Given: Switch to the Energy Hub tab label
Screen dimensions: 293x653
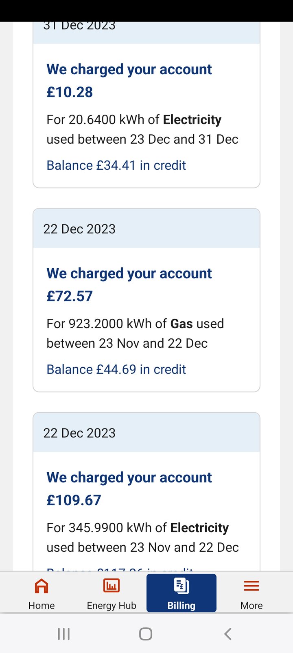Looking at the screenshot, I should pyautogui.click(x=112, y=606).
